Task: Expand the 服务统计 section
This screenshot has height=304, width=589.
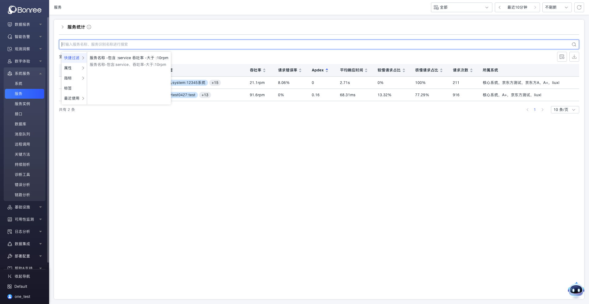Action: (x=63, y=27)
